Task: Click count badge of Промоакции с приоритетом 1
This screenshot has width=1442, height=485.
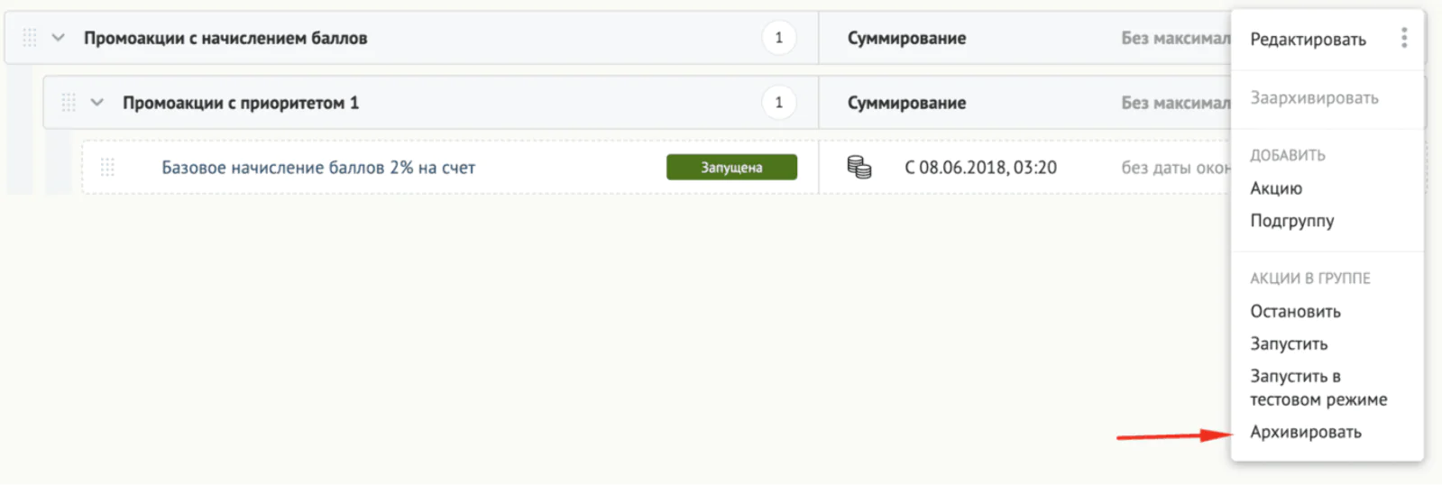Action: click(x=778, y=103)
